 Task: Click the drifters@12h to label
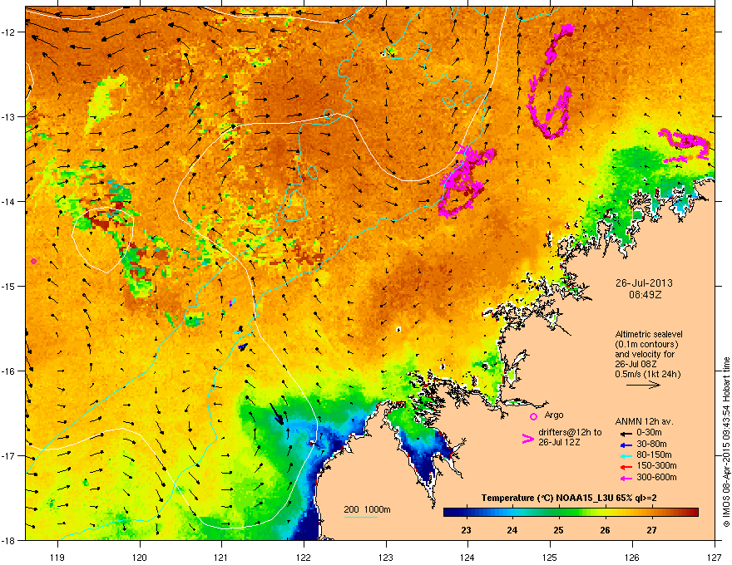(570, 433)
